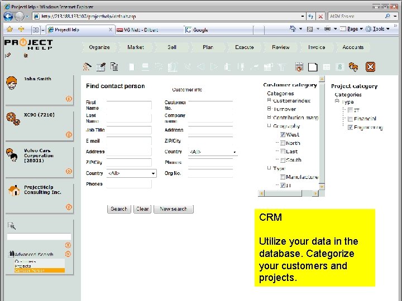Uncheck the IT checkbox under customer Type

coord(283,185)
